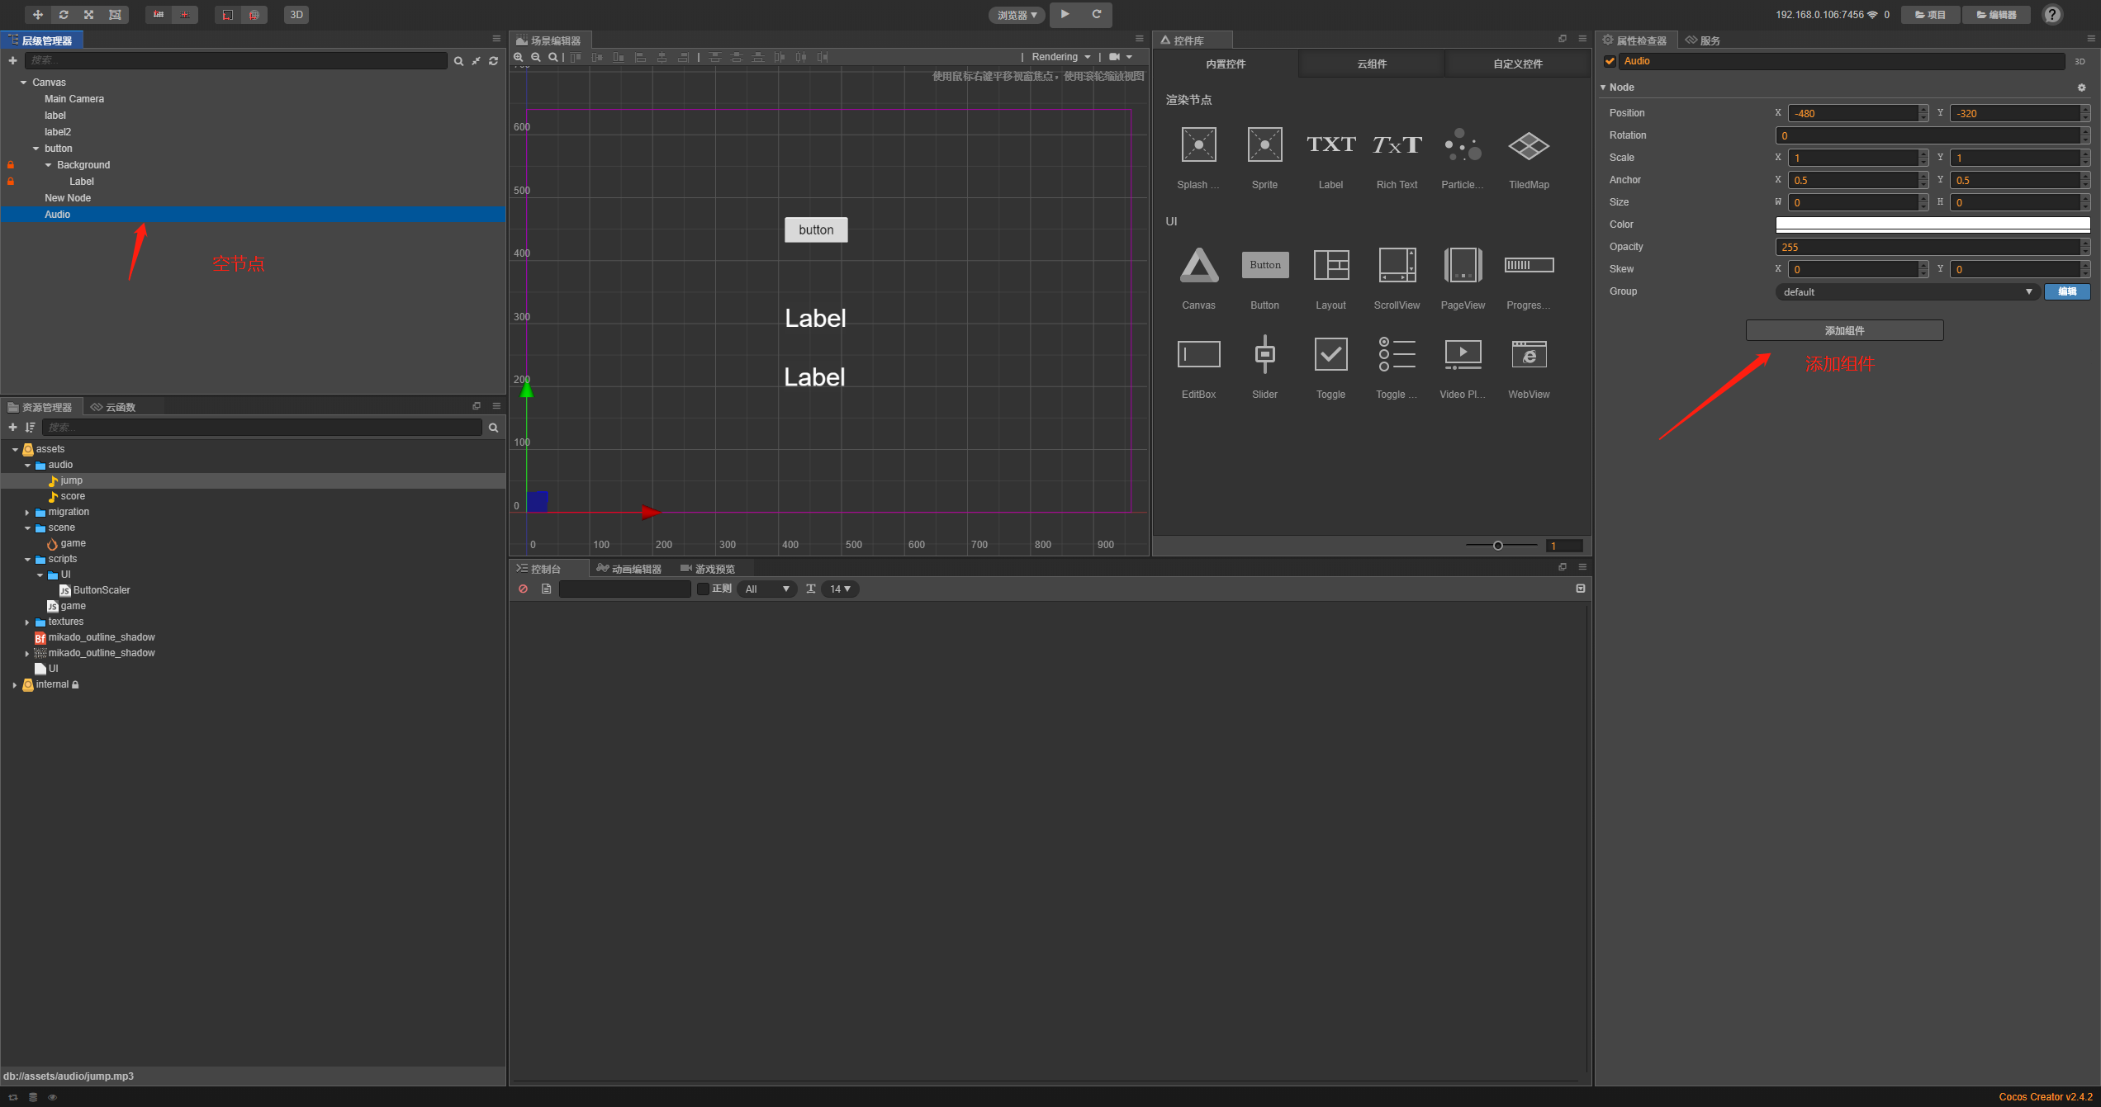Viewport: 2101px width, 1107px height.
Task: Click the Play preview button
Action: [x=1065, y=14]
